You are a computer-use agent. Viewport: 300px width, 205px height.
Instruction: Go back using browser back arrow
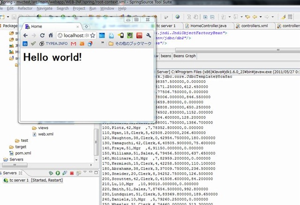[x=25, y=35]
